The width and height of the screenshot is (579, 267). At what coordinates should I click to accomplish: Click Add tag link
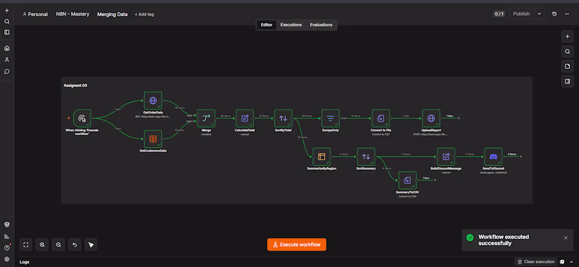tap(144, 14)
